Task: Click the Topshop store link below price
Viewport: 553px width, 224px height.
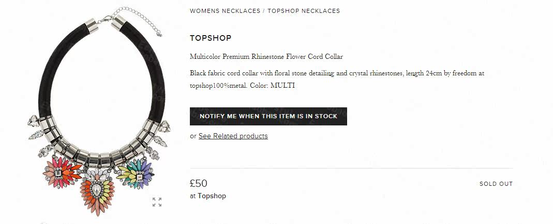Action: (212, 196)
